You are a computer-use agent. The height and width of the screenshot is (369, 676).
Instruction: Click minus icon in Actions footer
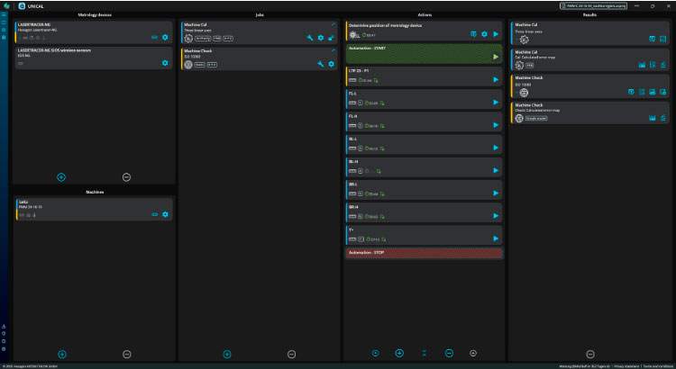pyautogui.click(x=449, y=353)
